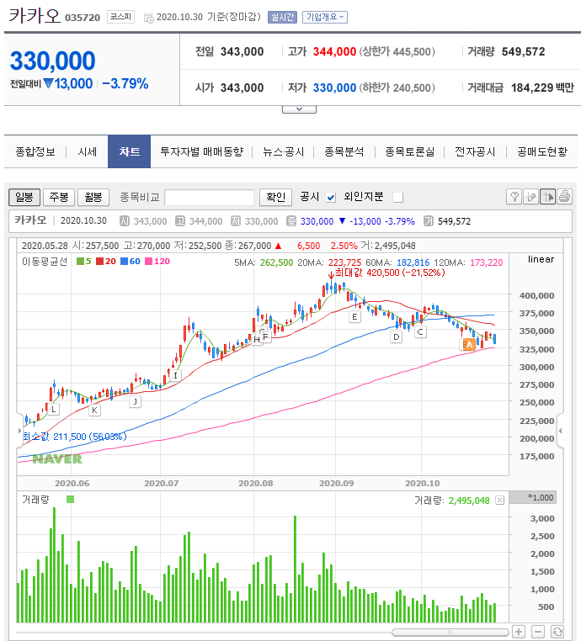Click the 실시간 real-time button
This screenshot has height=641, width=581.
pos(282,17)
